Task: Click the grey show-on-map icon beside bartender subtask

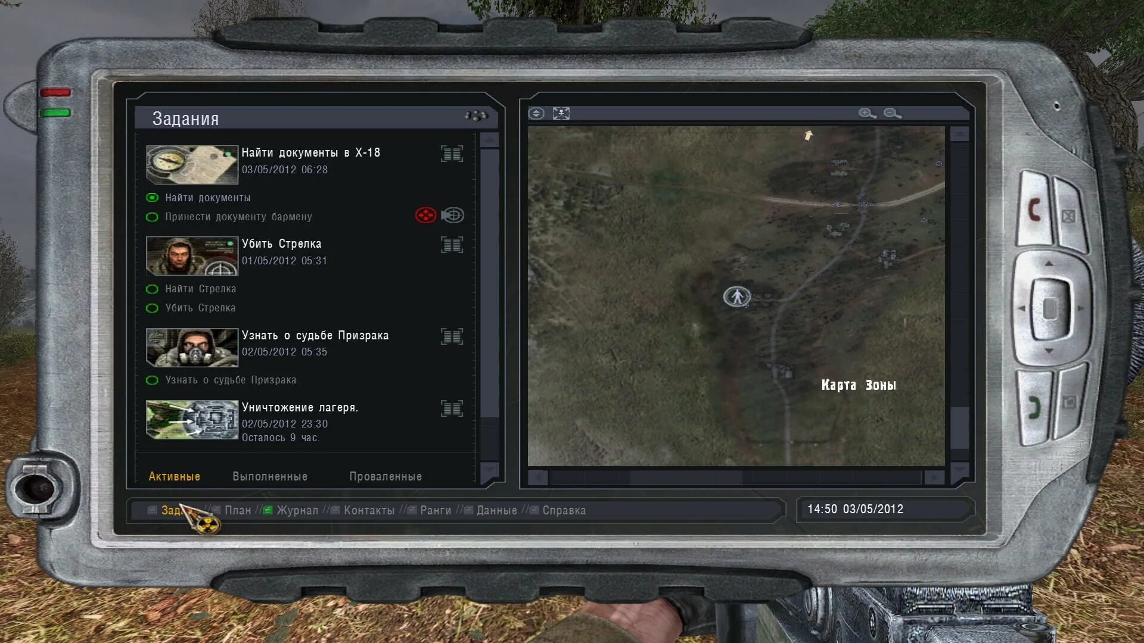Action: coord(453,215)
